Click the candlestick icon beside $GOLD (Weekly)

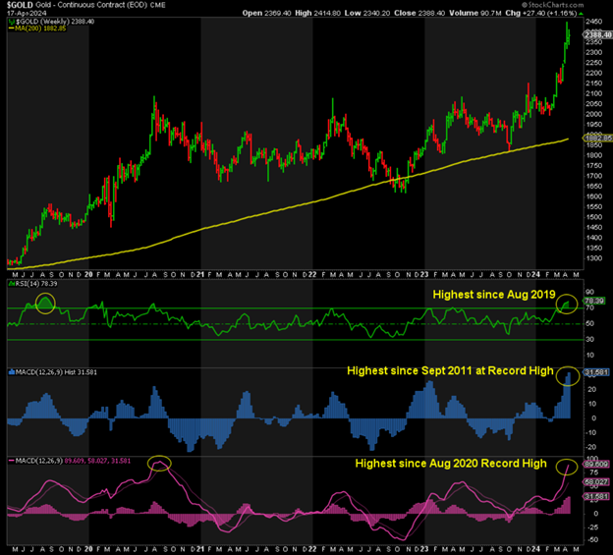[x=12, y=22]
